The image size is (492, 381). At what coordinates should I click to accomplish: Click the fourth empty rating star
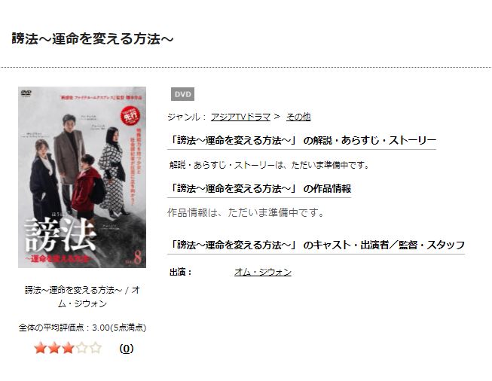coord(82,348)
